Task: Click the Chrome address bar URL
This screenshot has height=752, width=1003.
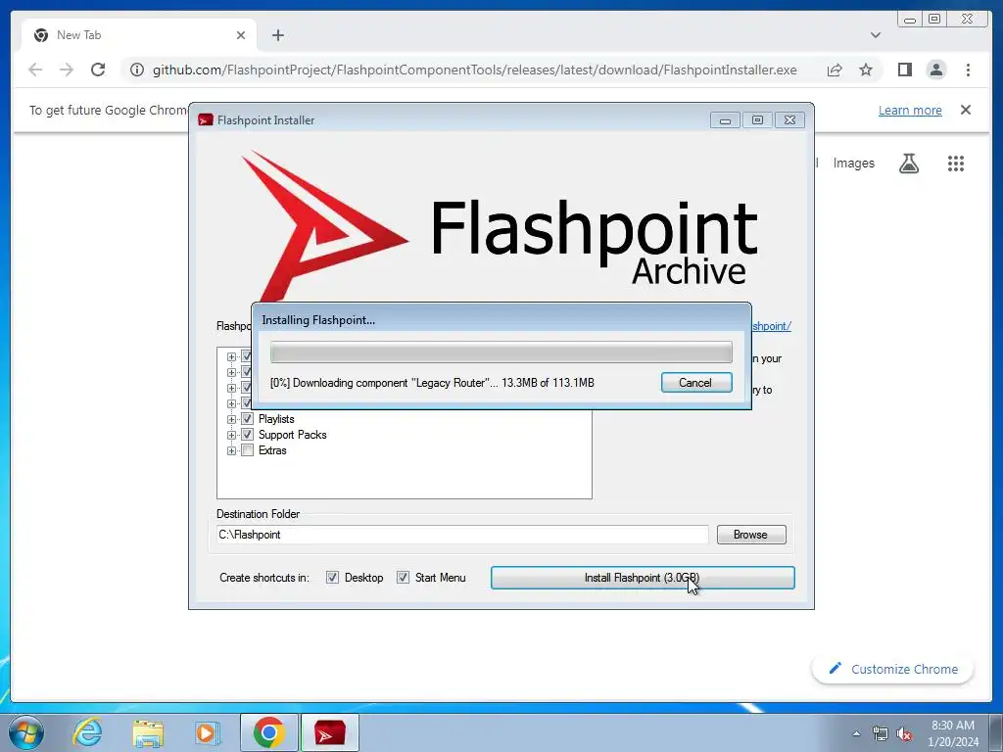Action: [475, 70]
